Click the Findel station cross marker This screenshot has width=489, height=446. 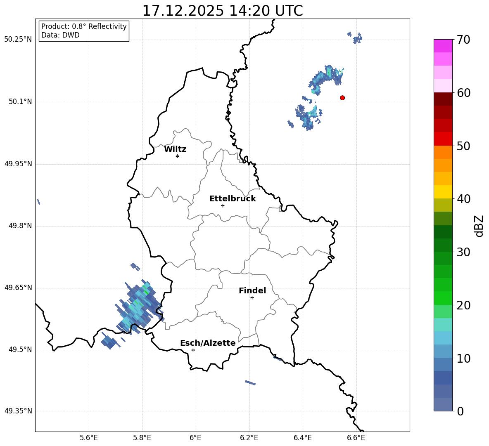coord(252,298)
